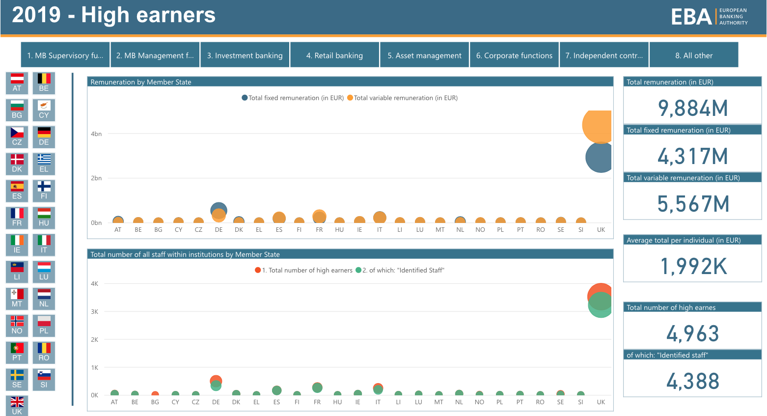Image resolution: width=767 pixels, height=416 pixels.
Task: Choose the France (FR) flag filter
Action: [17, 218]
